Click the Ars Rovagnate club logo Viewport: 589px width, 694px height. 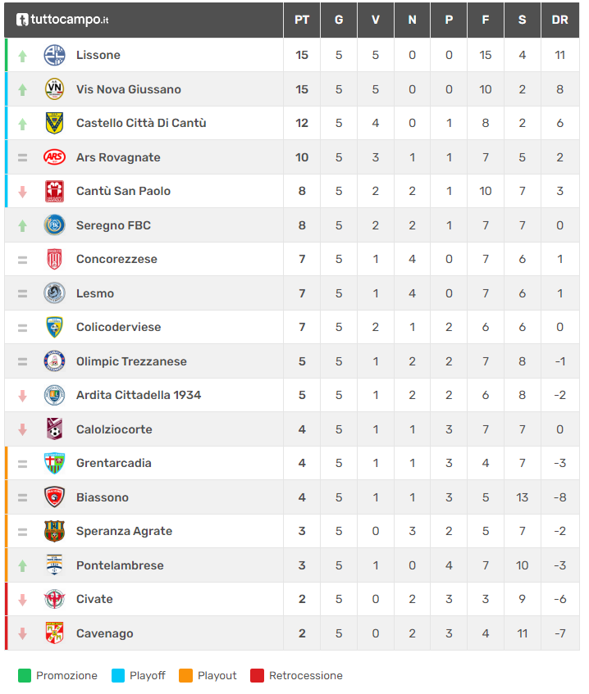click(x=54, y=157)
